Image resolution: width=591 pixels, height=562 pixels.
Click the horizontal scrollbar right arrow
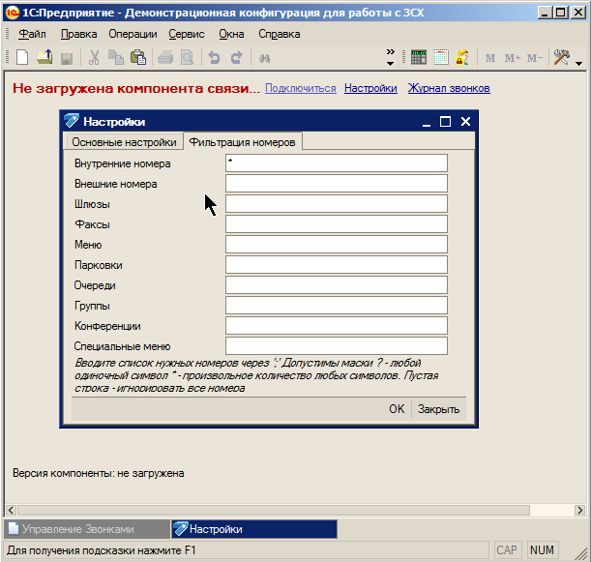[x=579, y=509]
